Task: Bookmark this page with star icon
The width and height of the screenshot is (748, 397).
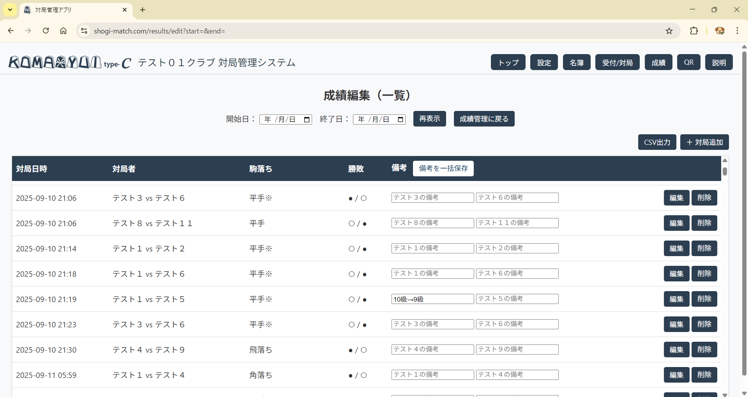Action: (669, 31)
